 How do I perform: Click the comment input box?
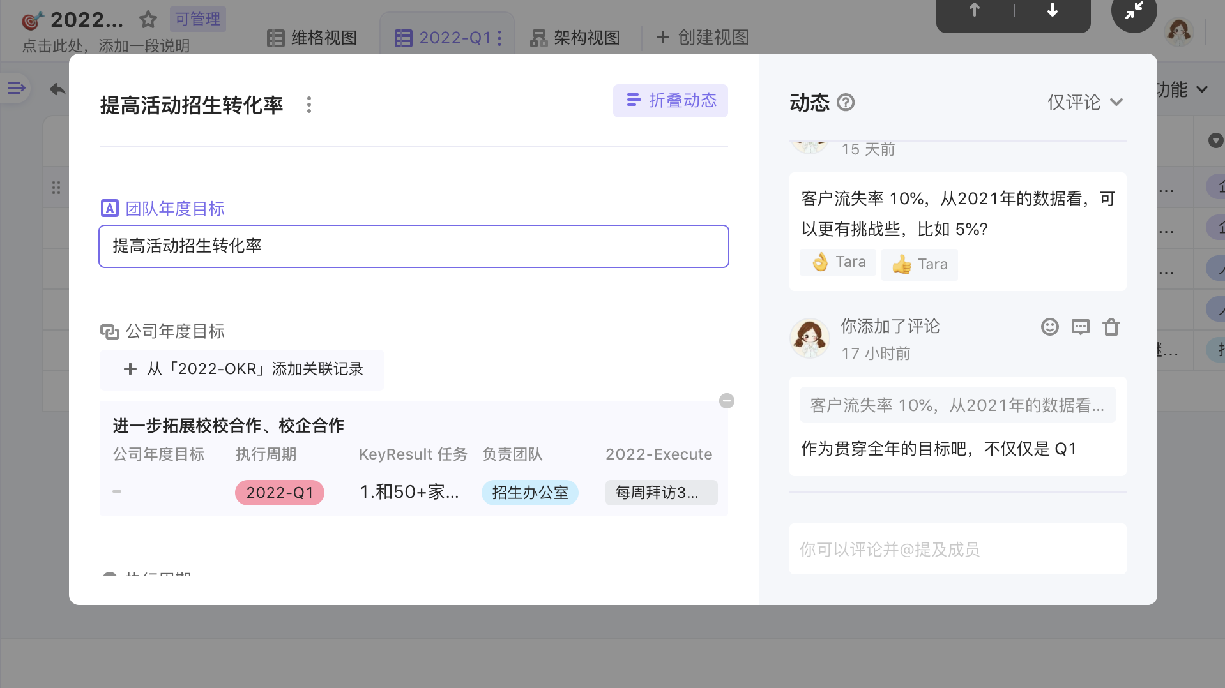coord(957,549)
